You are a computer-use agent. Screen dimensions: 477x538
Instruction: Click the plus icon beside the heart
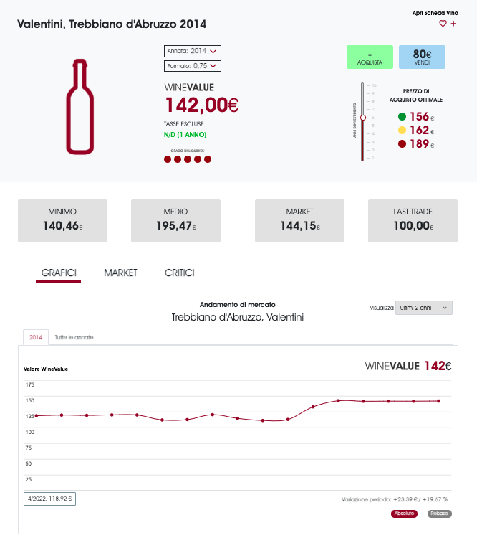[x=453, y=24]
